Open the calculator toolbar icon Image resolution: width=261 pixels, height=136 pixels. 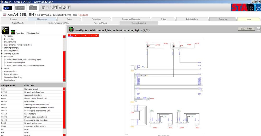click(60, 7)
